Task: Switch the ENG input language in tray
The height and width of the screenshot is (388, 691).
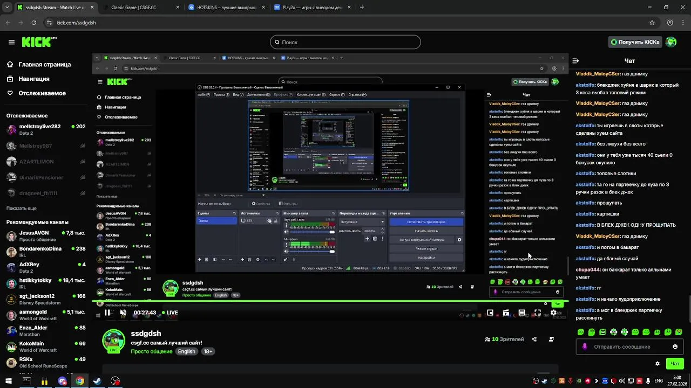Action: point(658,381)
